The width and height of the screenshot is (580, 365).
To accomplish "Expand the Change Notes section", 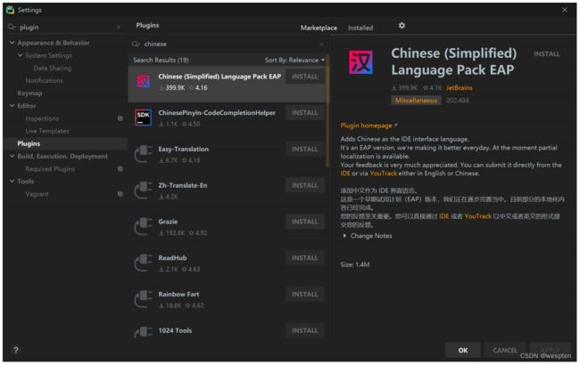I will 344,236.
